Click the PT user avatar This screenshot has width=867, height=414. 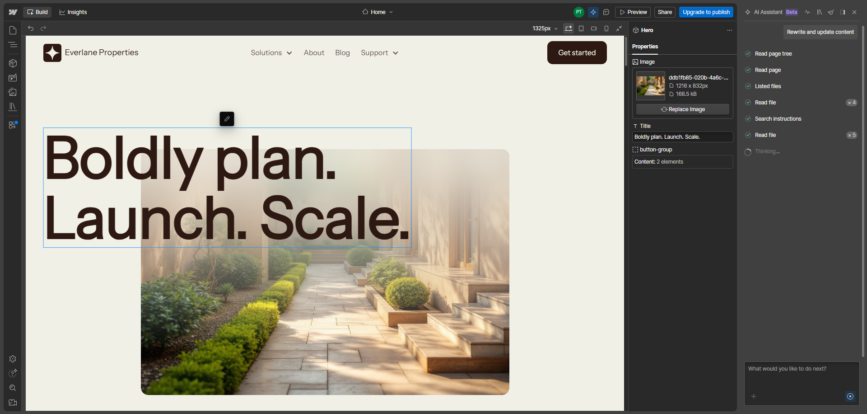coord(578,12)
